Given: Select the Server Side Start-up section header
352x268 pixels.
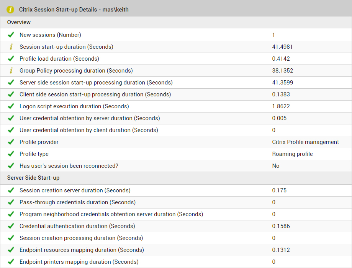Looking at the screenshot, I should pos(176,178).
